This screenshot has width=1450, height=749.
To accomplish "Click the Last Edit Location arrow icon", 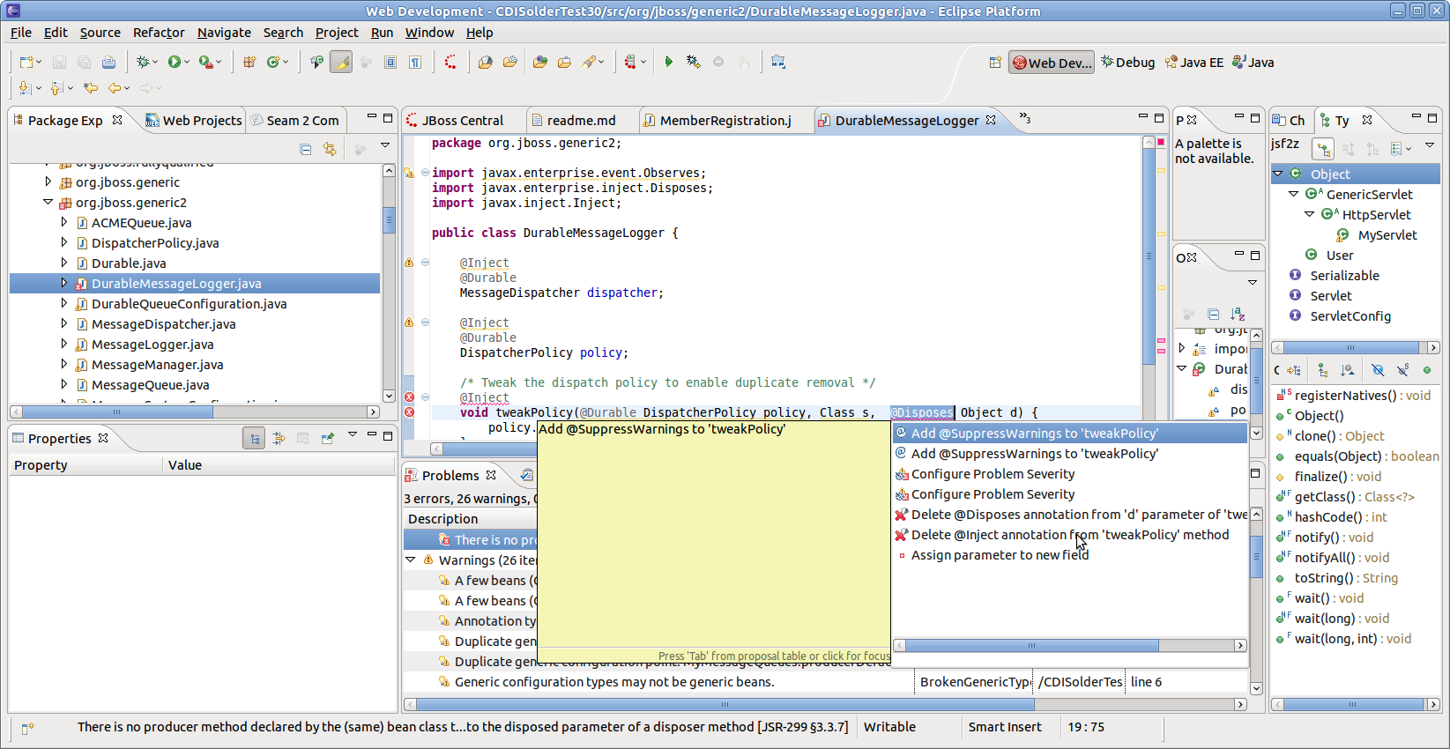I will pyautogui.click(x=90, y=88).
